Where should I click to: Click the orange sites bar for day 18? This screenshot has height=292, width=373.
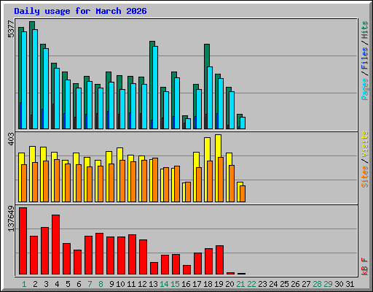pos(210,181)
